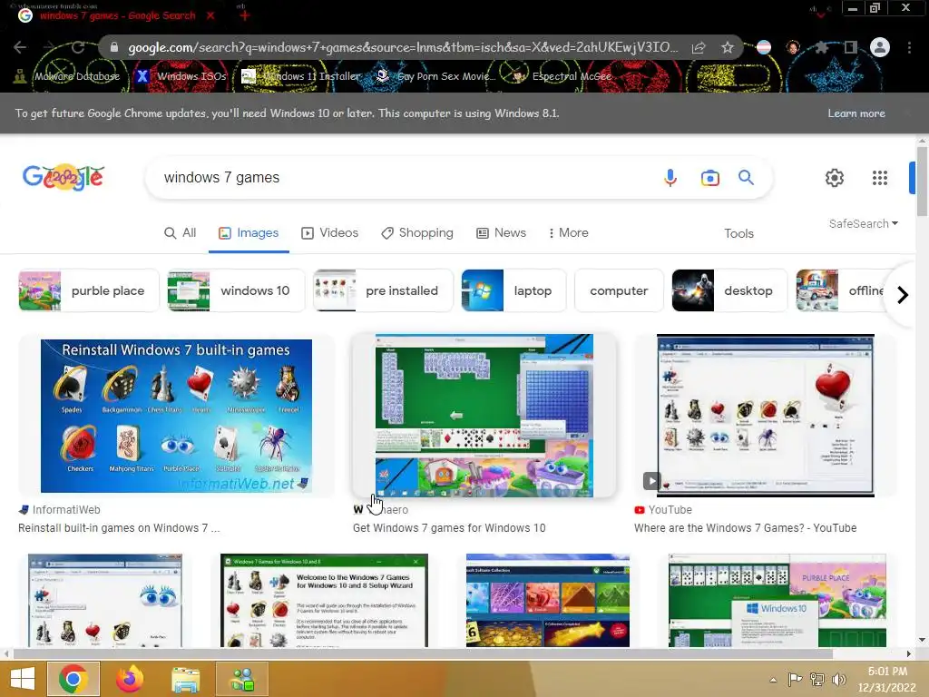Open the Winaero Windows 7 games image
Image resolution: width=929 pixels, height=697 pixels.
pos(484,415)
